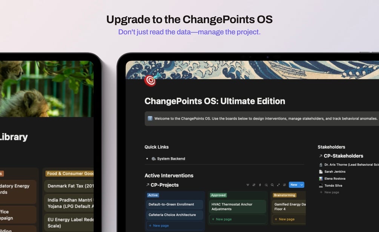Viewport: 379px width, 232px height.
Task: Open the HVAC Thermostat Anchor Adjustments card
Action: click(238, 207)
